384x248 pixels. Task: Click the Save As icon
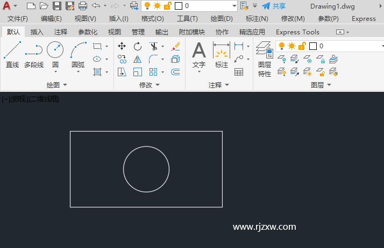70,5
